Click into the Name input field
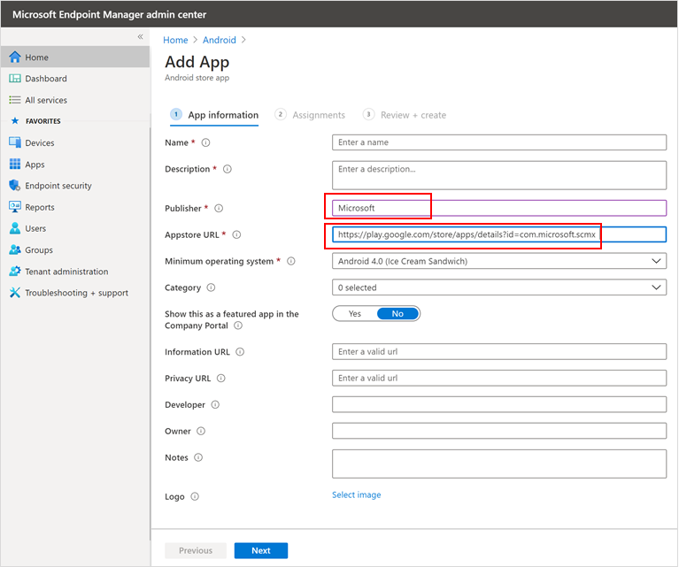This screenshot has width=679, height=567. click(499, 142)
